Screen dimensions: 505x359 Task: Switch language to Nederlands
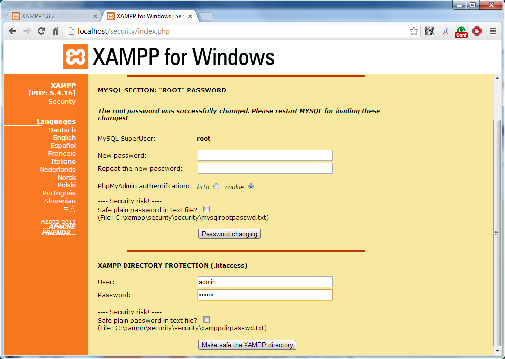click(57, 170)
